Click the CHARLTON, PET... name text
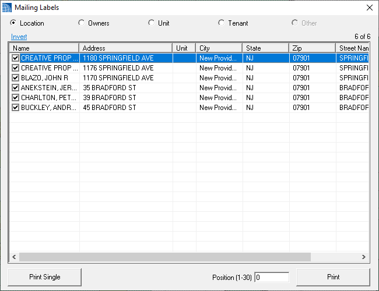The height and width of the screenshot is (291, 379). [49, 97]
